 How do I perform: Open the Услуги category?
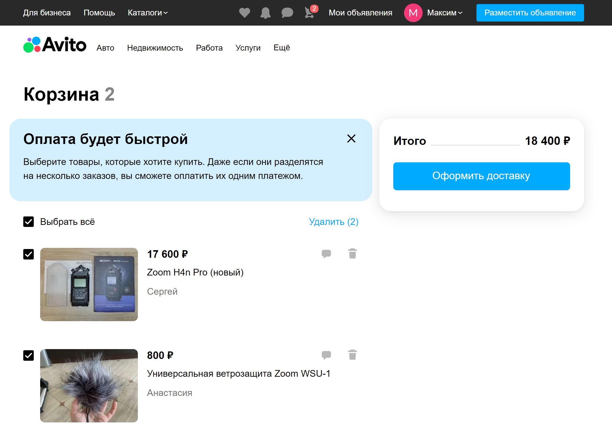[x=248, y=48]
